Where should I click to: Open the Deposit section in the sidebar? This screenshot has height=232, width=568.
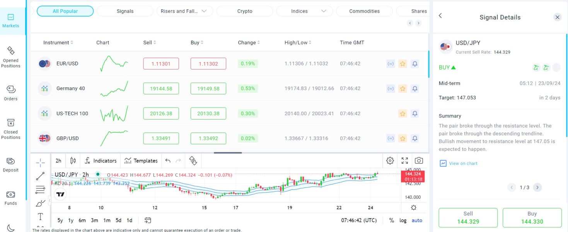click(10, 164)
